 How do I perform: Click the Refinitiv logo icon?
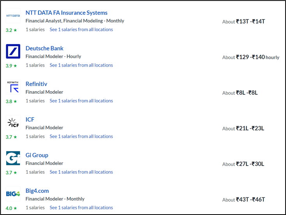click(x=13, y=87)
